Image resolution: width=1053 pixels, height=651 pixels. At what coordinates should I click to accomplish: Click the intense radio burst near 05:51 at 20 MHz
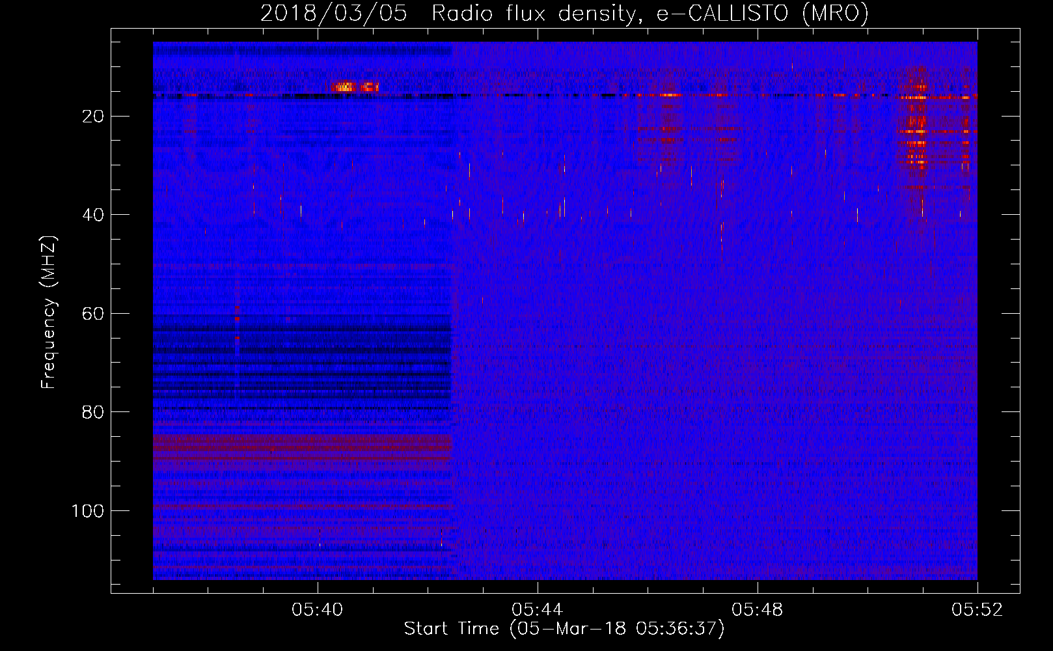point(917,124)
